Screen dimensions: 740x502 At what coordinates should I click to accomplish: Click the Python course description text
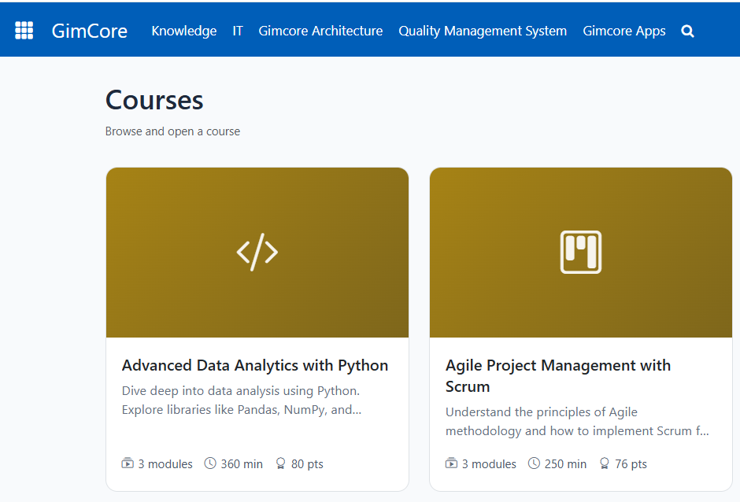[242, 400]
